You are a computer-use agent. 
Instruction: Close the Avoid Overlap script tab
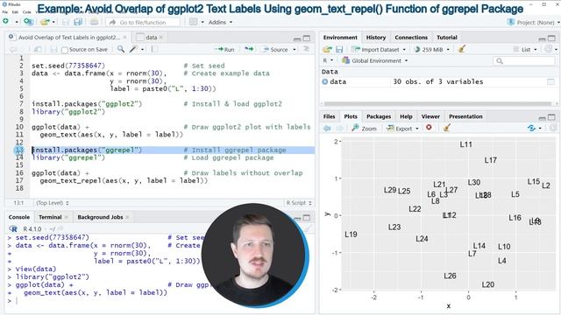pos(124,37)
